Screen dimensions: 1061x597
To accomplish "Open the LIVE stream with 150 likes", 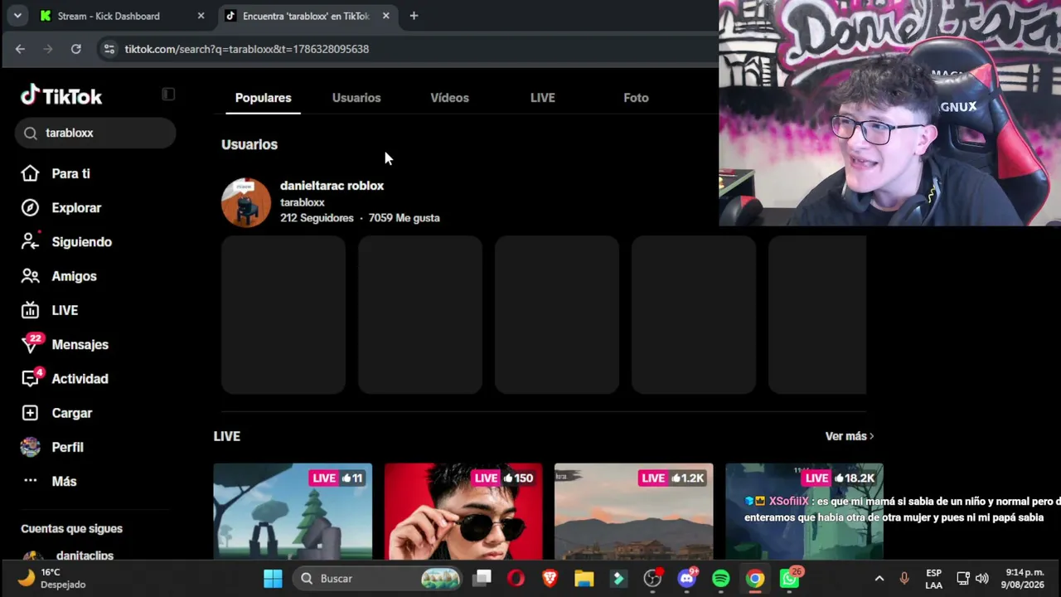I will point(463,512).
